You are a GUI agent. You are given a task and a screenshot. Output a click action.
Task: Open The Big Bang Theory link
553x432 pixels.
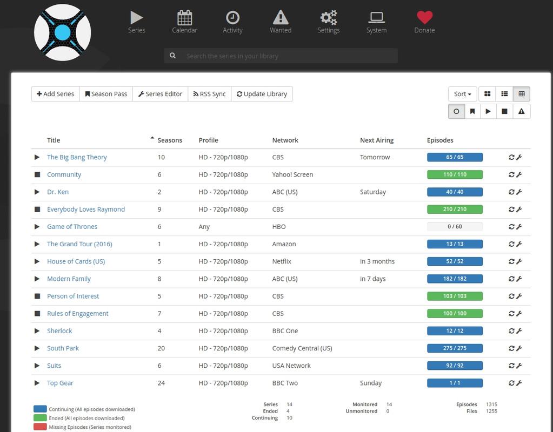point(77,157)
